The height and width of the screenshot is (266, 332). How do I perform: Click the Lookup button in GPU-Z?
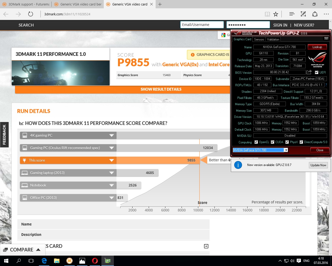click(317, 47)
